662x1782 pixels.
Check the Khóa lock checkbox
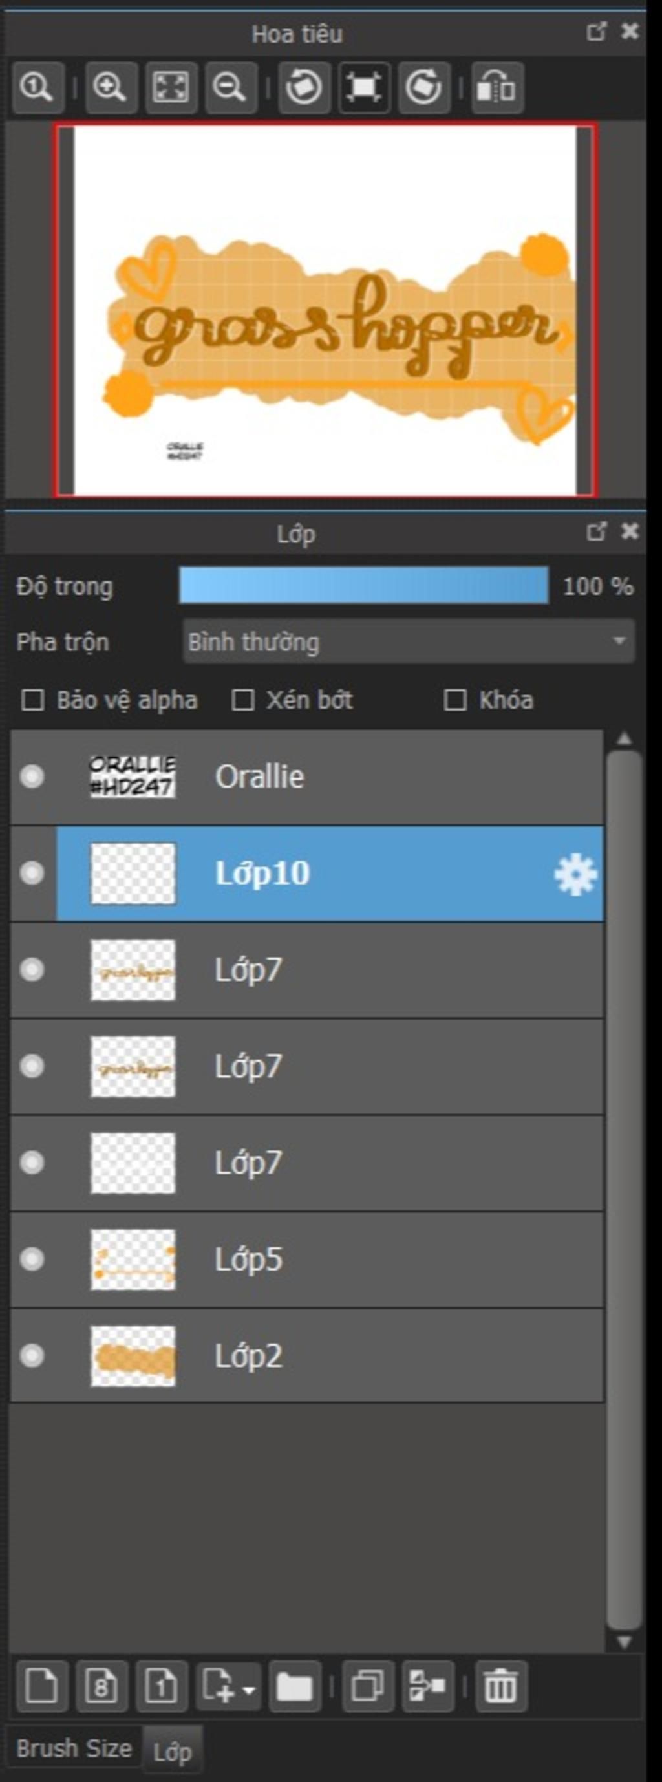pos(454,700)
